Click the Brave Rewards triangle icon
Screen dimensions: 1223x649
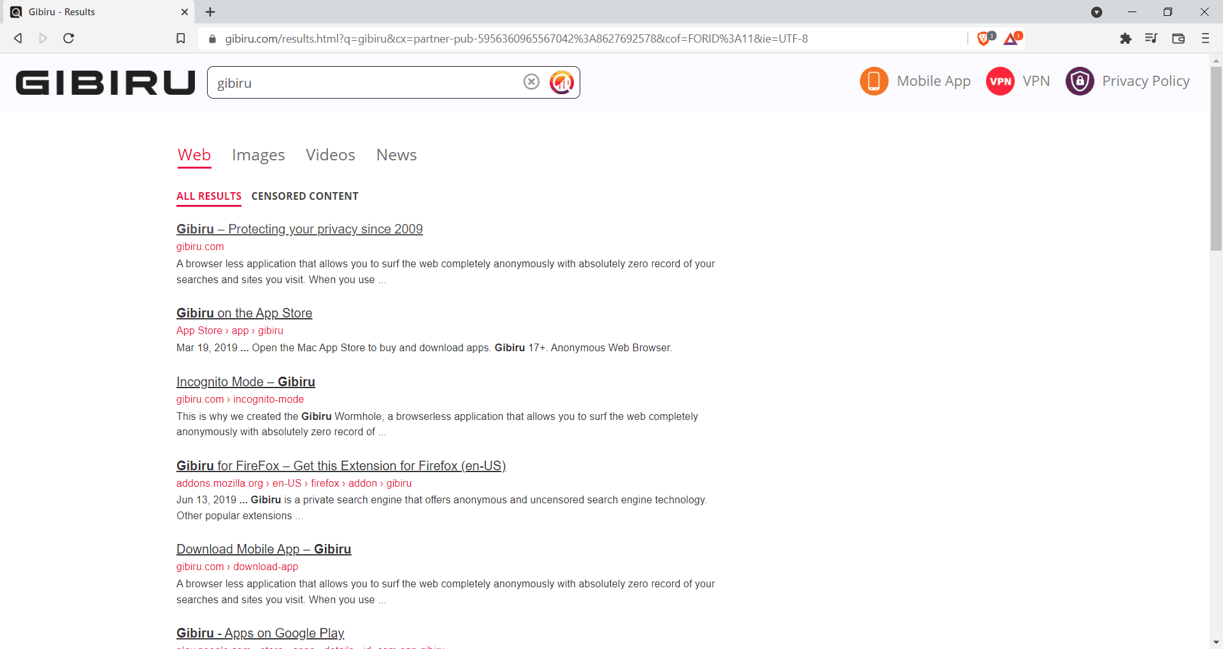pos(1012,38)
